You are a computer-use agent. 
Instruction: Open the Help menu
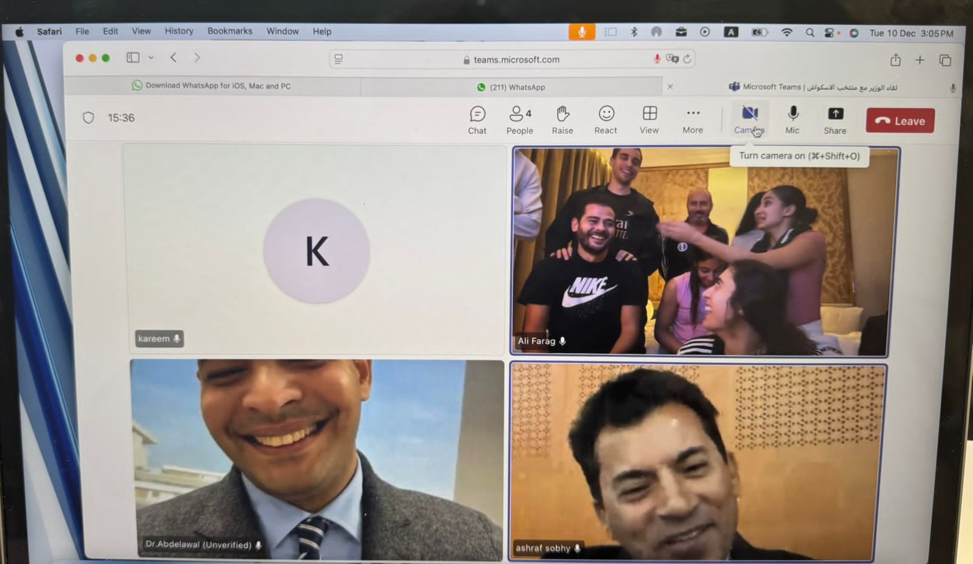coord(322,31)
